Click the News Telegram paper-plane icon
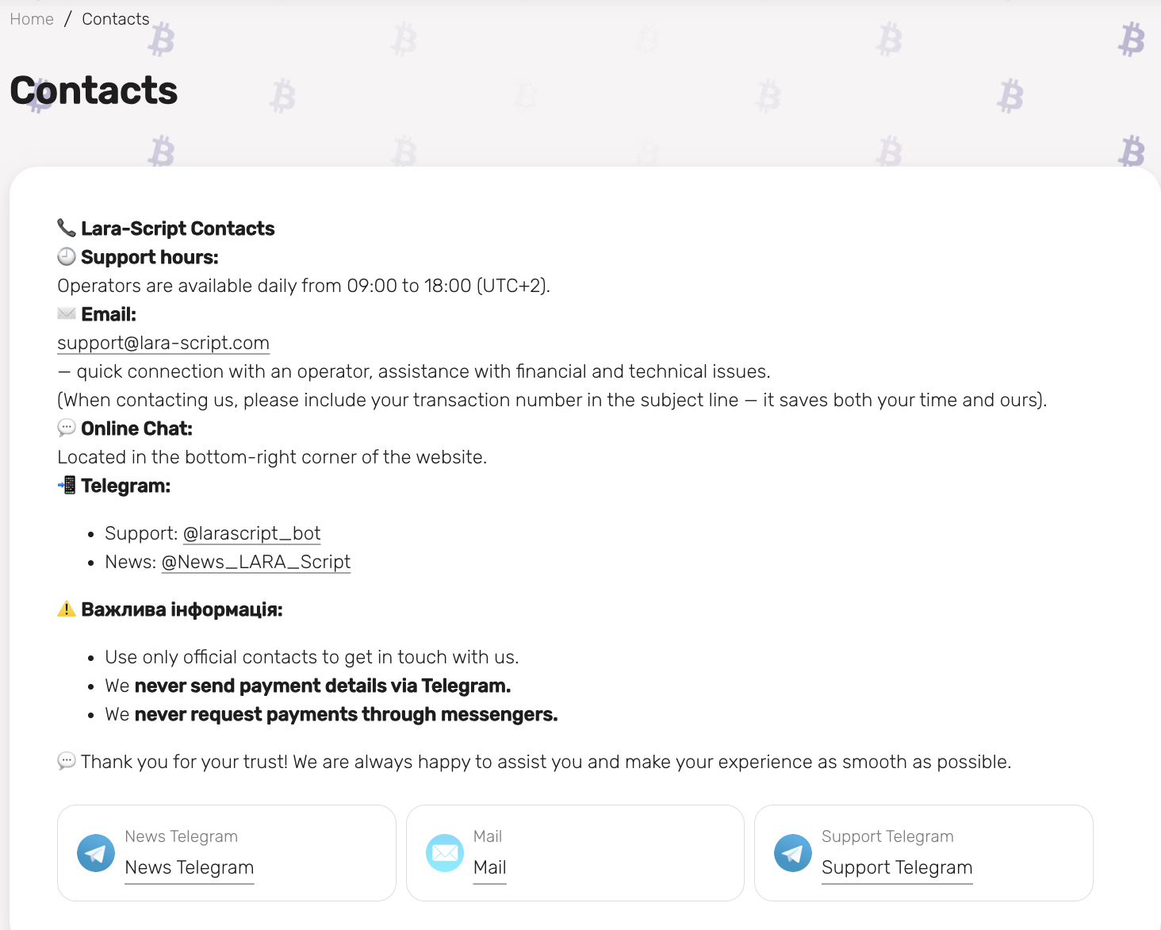Viewport: 1161px width, 930px height. pos(96,853)
